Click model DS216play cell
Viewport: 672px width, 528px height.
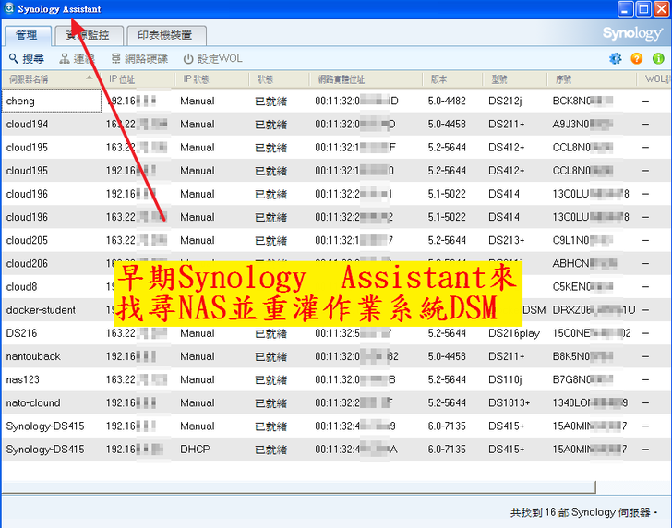pos(514,333)
